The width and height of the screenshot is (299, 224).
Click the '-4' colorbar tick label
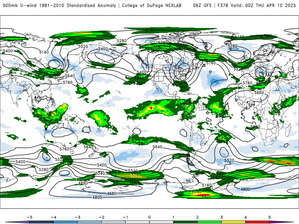pyautogui.click(x=53, y=217)
